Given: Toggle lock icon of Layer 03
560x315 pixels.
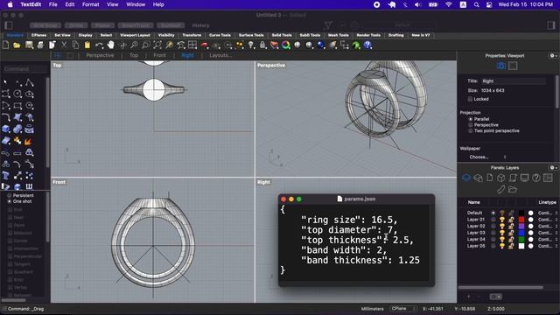Looking at the screenshot, I should point(511,233).
